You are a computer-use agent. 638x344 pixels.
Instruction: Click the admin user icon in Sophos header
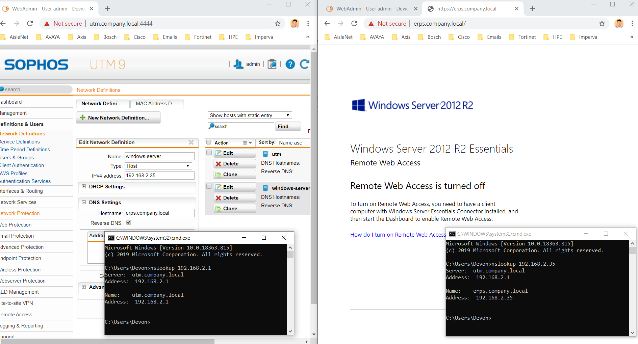238,64
